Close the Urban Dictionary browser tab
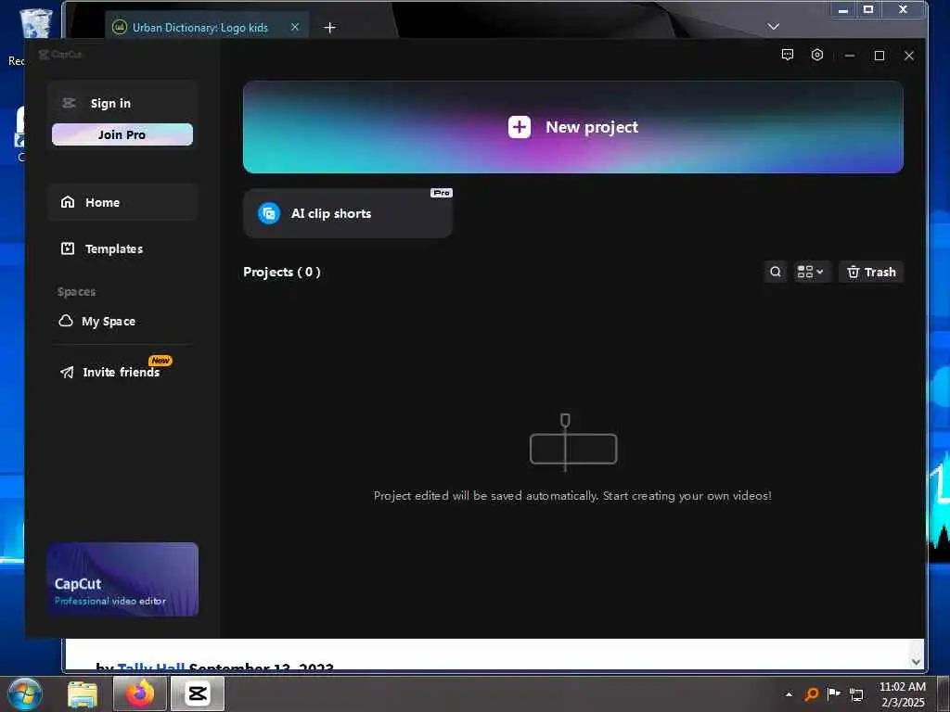950x712 pixels. coord(295,27)
